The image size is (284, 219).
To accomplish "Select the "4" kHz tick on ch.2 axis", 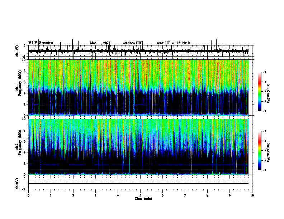I will [x=25, y=152].
